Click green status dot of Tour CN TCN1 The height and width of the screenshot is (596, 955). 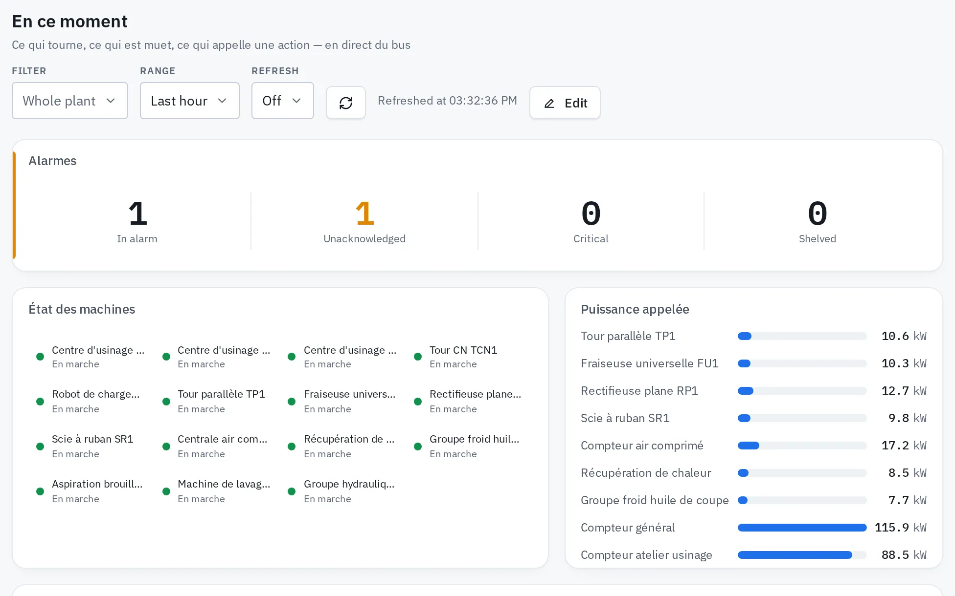click(418, 357)
